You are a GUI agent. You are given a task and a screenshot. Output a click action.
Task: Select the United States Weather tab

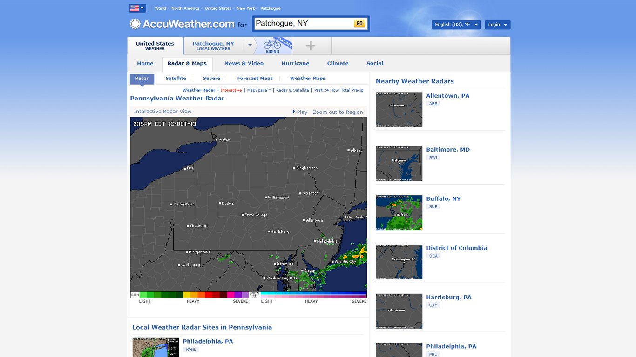pyautogui.click(x=155, y=46)
